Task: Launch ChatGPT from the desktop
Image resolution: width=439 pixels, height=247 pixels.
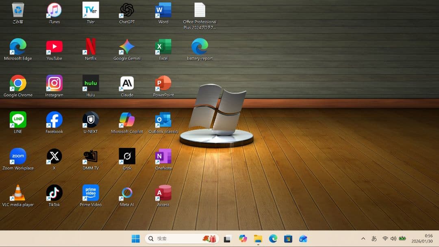Action: click(x=127, y=10)
